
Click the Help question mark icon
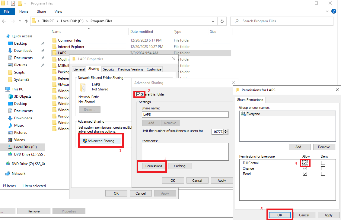pos(333,11)
